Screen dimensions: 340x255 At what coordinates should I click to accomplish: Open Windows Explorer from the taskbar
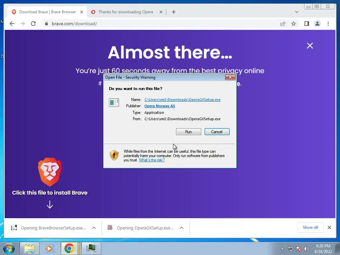point(30,248)
